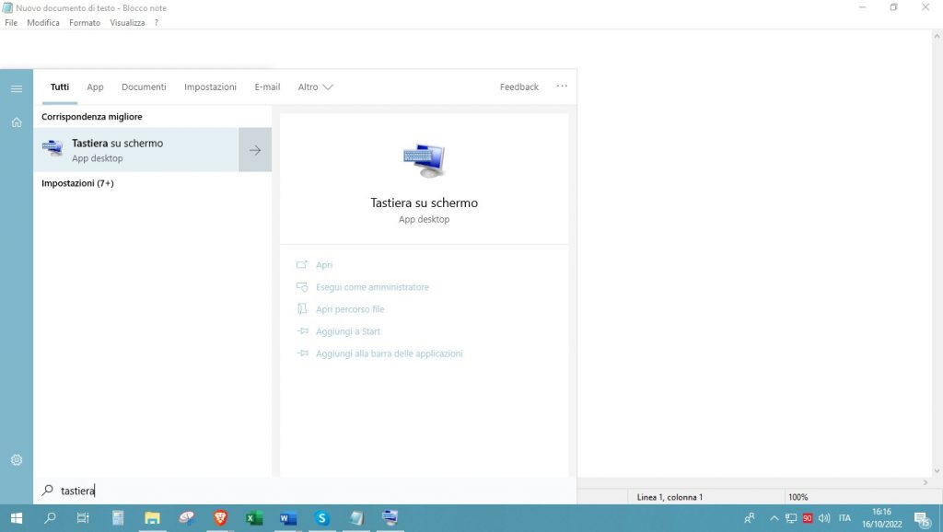Choose Esegui come amministratore
This screenshot has width=943, height=532.
coord(372,287)
